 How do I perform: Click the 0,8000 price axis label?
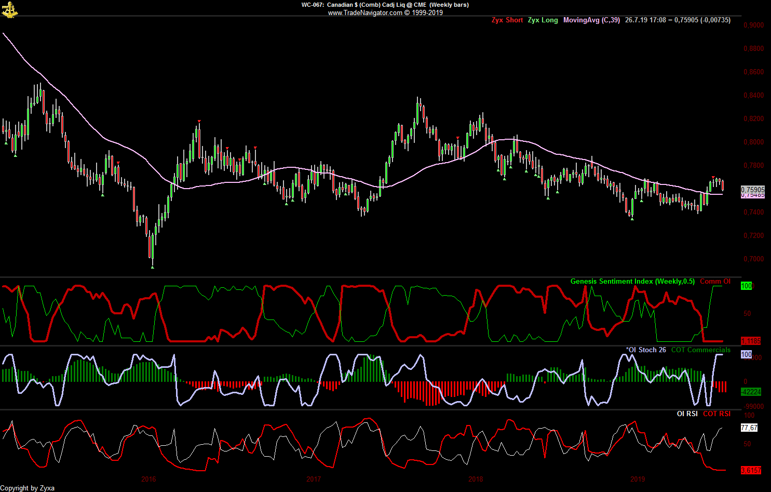753,142
